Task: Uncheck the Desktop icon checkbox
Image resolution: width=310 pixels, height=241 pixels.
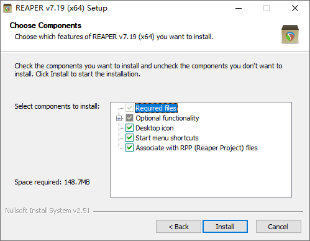Action: click(129, 128)
